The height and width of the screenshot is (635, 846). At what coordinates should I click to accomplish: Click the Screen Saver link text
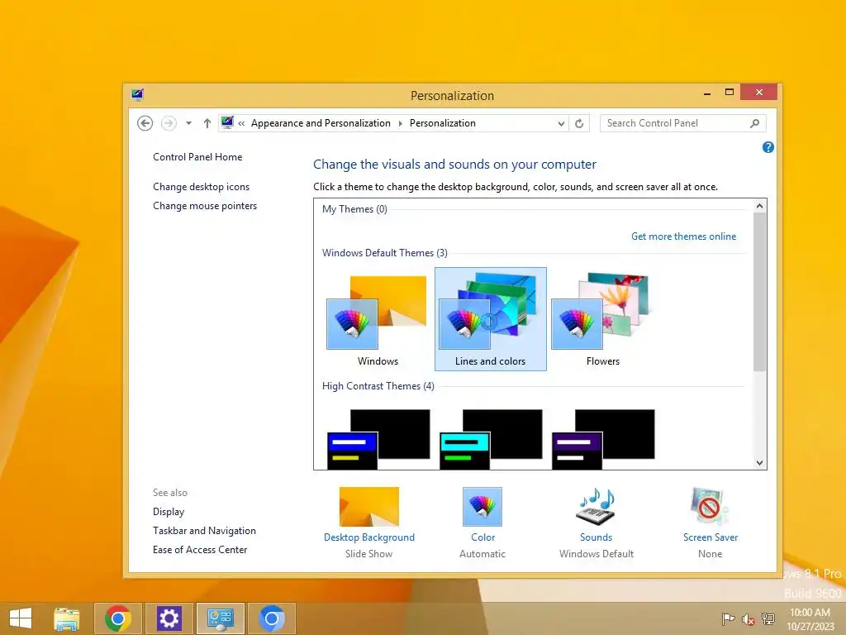pos(710,537)
